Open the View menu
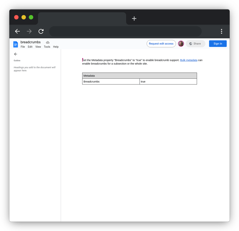 pos(38,47)
